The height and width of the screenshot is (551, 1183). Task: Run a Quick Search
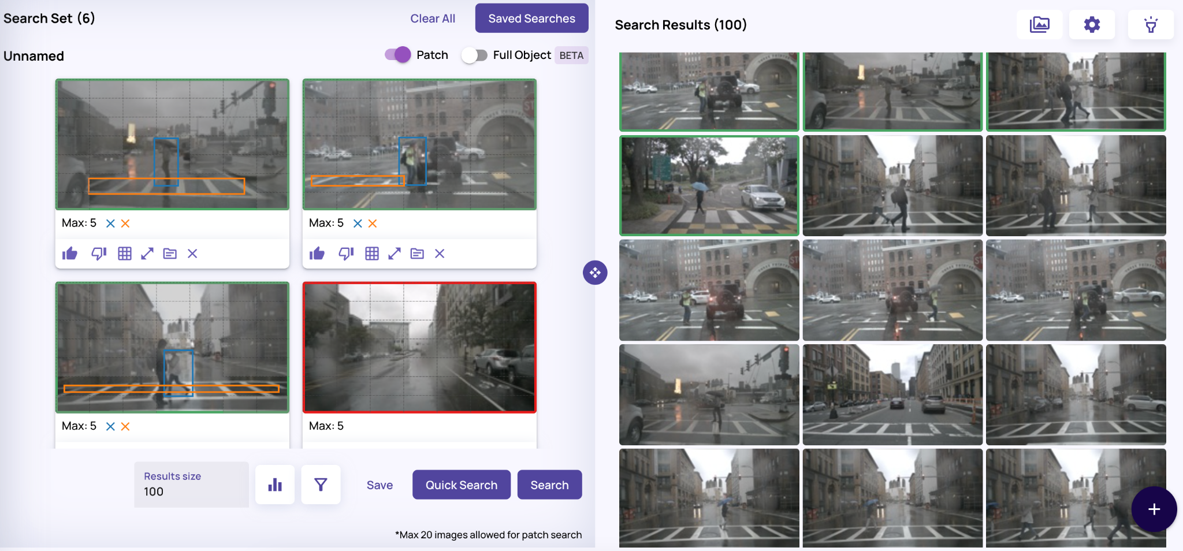click(x=460, y=485)
